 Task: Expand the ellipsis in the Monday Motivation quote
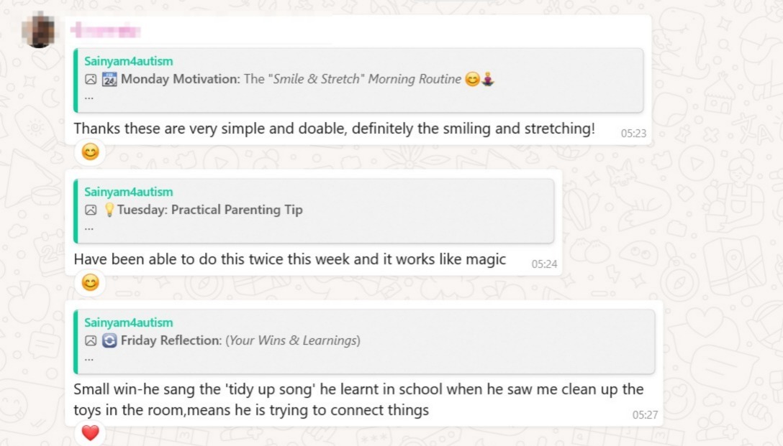click(89, 97)
